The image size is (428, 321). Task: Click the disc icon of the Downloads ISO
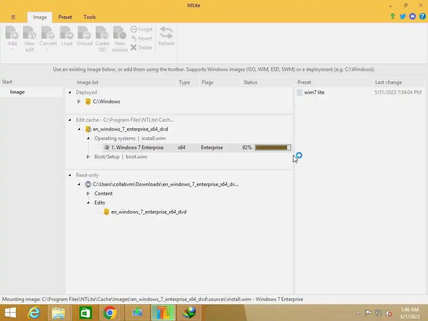point(88,184)
